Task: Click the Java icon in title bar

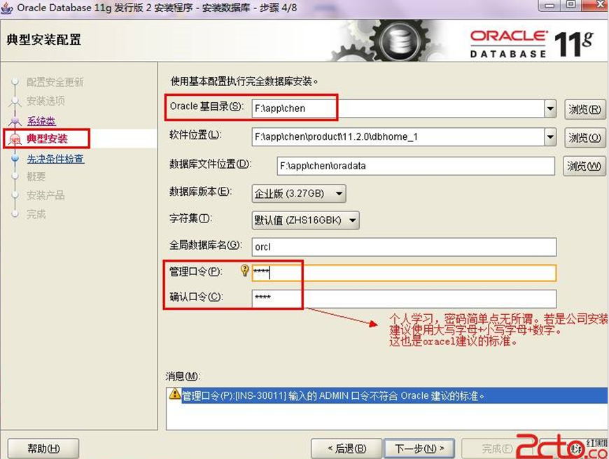Action: click(x=7, y=8)
